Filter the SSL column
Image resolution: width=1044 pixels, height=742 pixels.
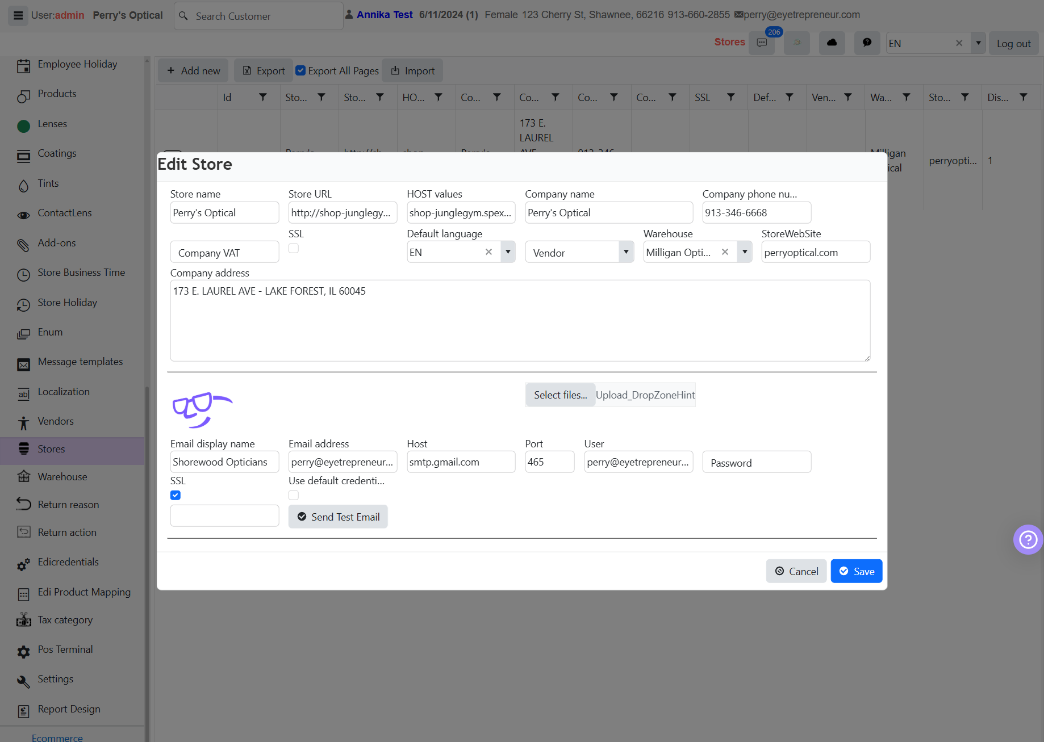(731, 97)
